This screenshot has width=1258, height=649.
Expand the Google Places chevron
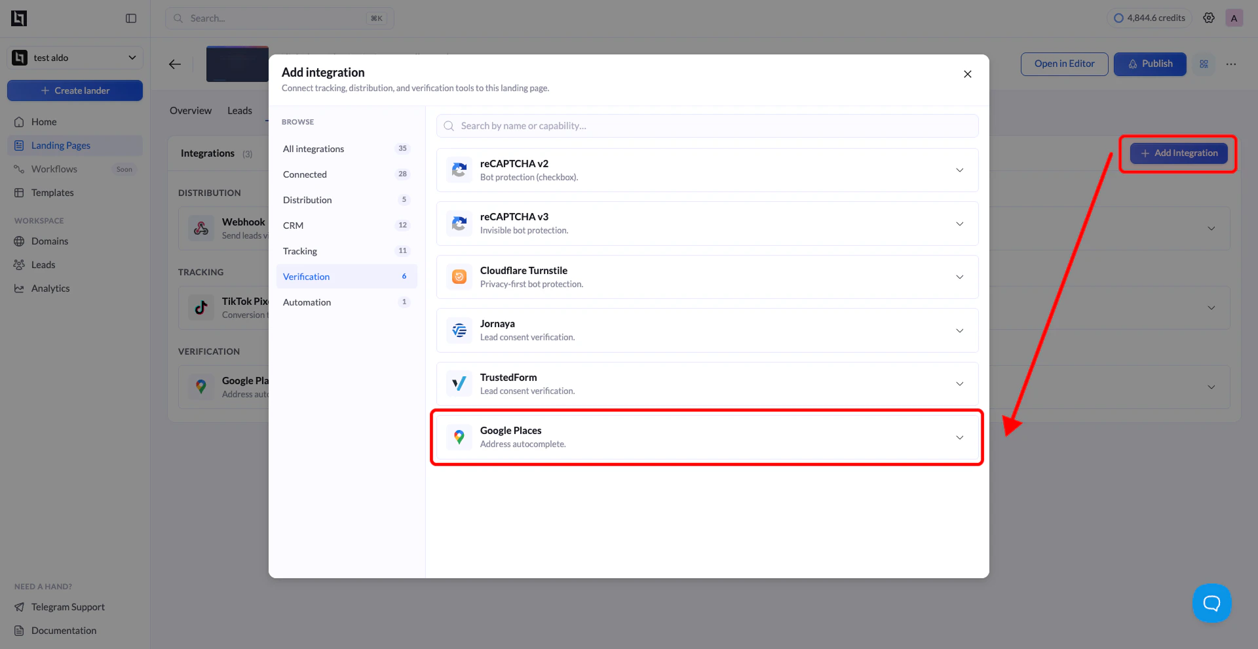click(959, 437)
